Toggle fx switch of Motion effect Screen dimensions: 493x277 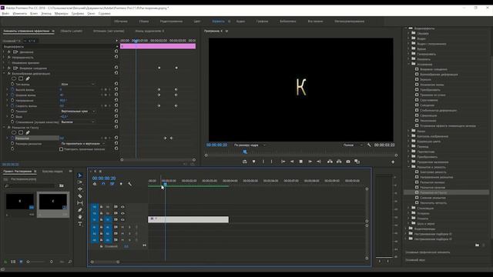click(x=9, y=52)
